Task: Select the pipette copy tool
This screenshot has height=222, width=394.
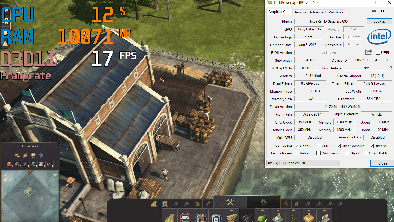Action: coord(208,203)
